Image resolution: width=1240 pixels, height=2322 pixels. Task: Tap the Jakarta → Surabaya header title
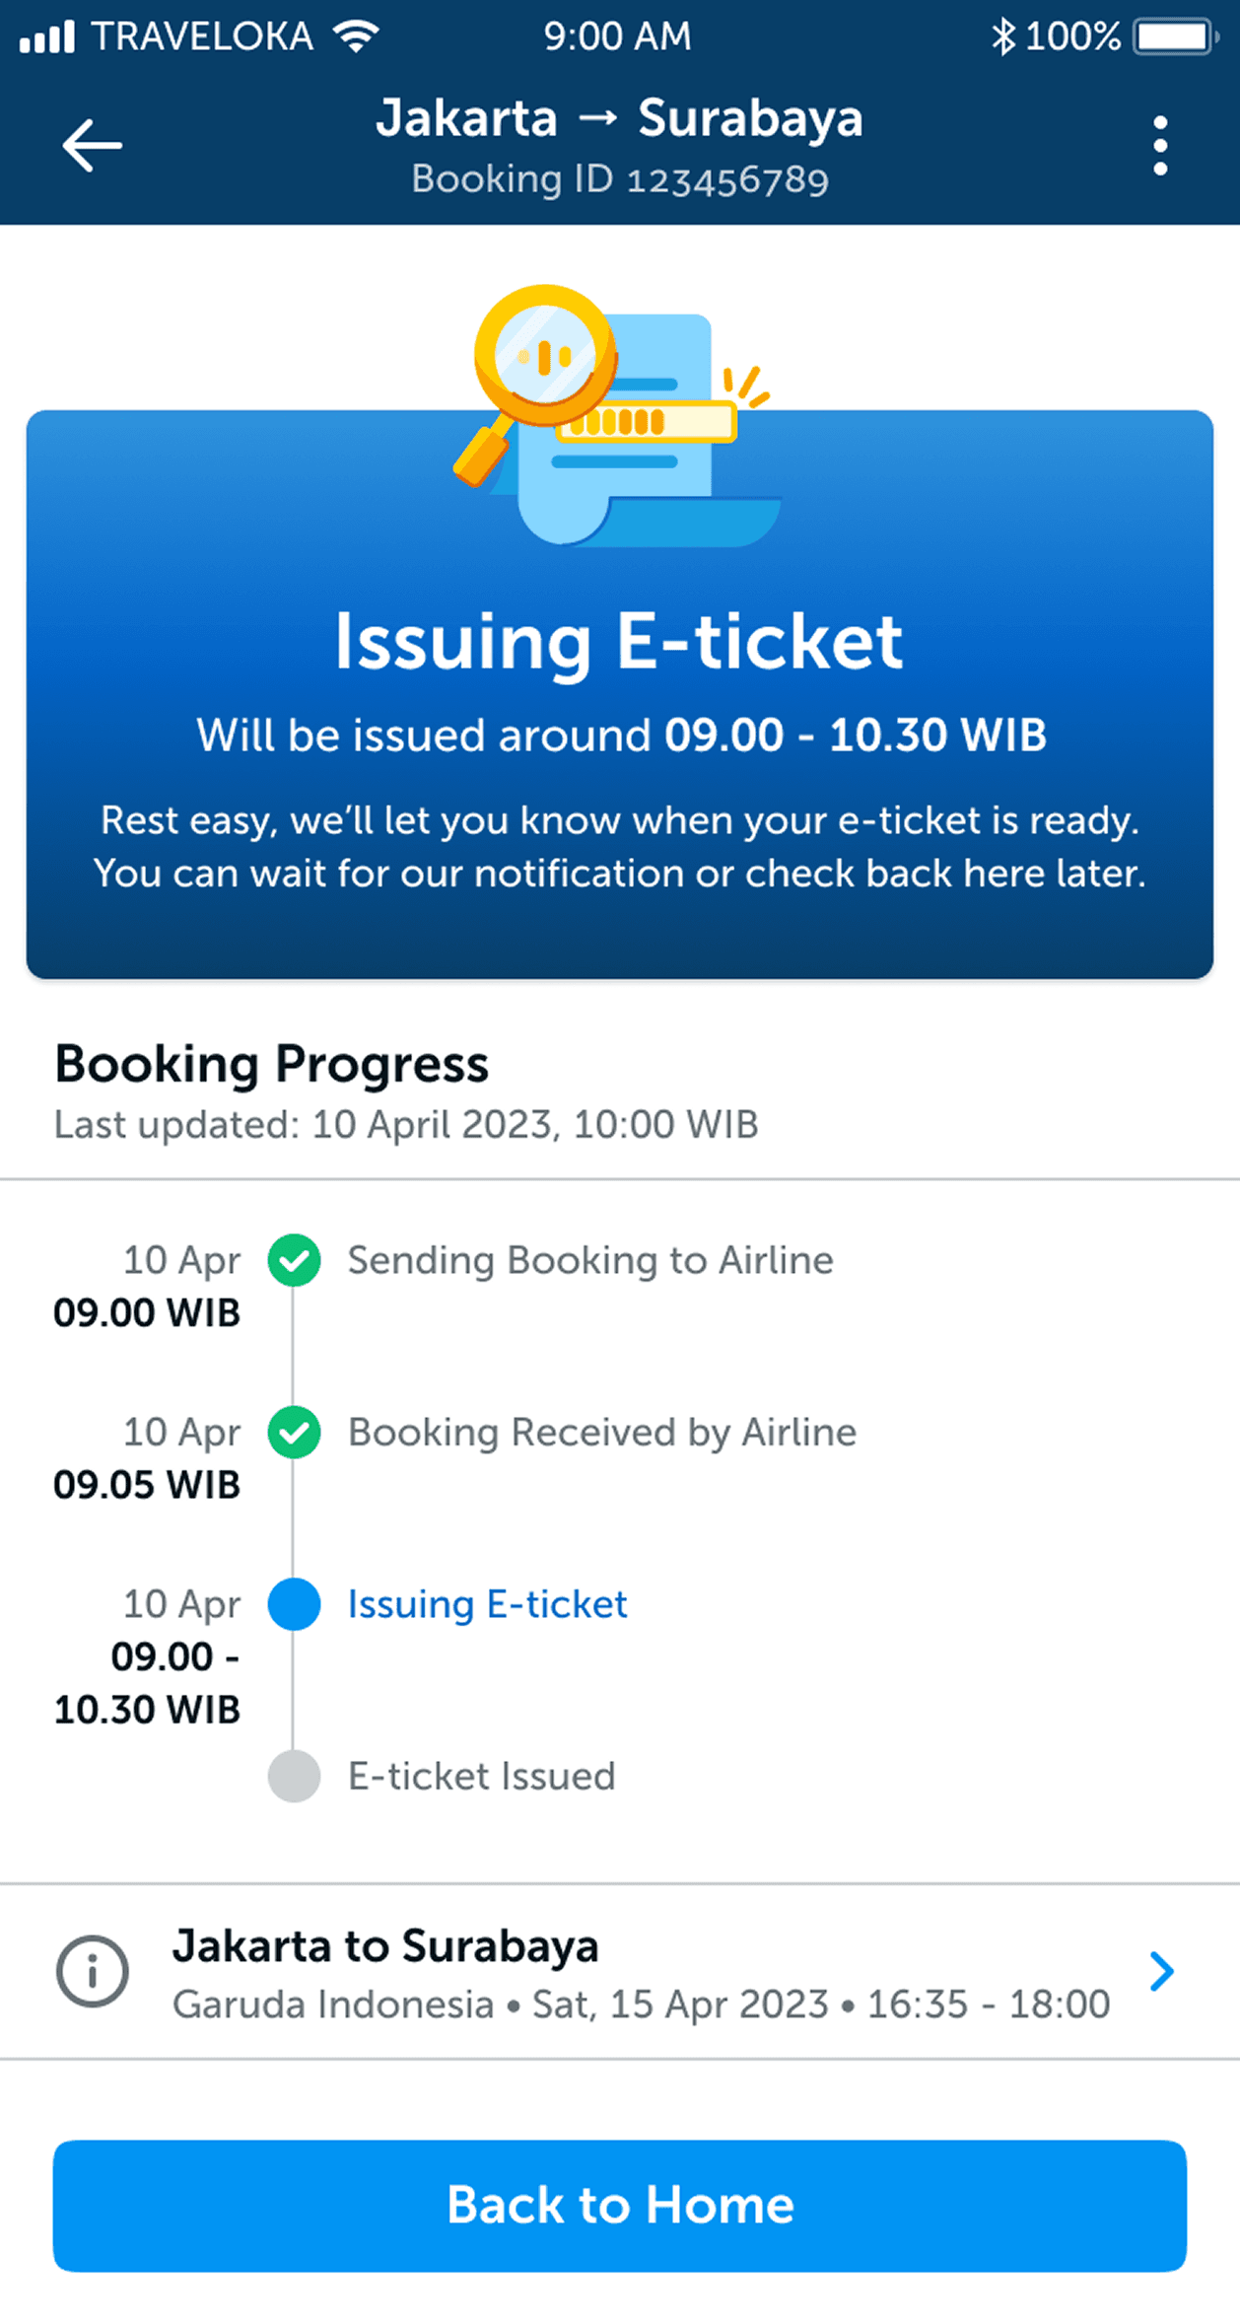click(x=619, y=118)
